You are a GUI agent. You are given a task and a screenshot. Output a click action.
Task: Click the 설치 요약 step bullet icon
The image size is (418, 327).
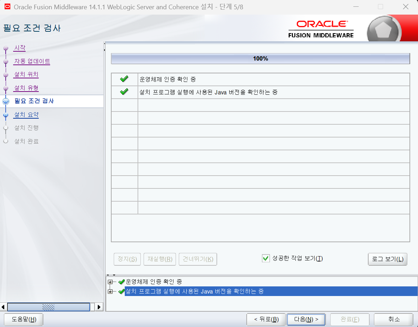point(6,115)
